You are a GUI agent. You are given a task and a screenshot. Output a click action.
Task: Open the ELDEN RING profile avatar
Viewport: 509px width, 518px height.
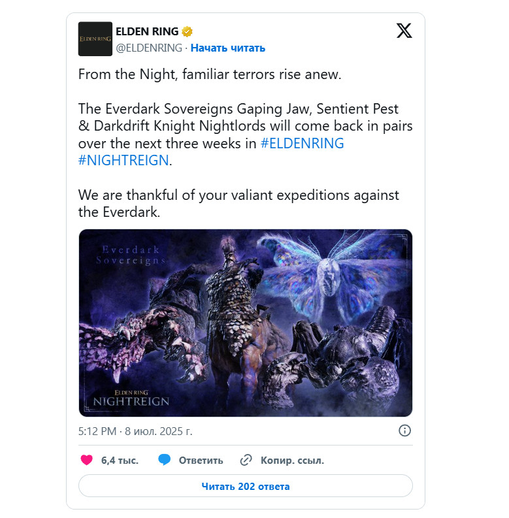pyautogui.click(x=95, y=39)
